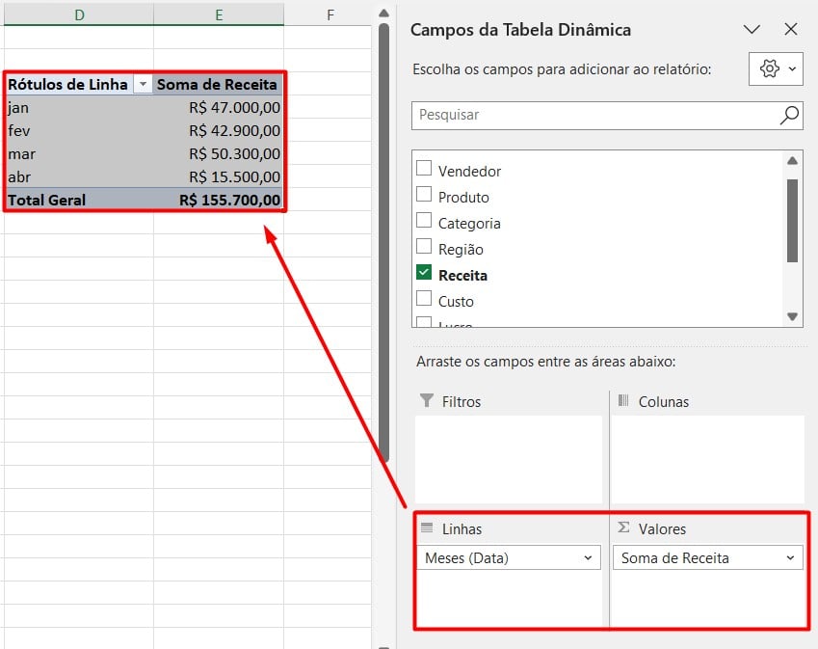Open Soma de Receita field options dropdown
The image size is (818, 649).
790,558
